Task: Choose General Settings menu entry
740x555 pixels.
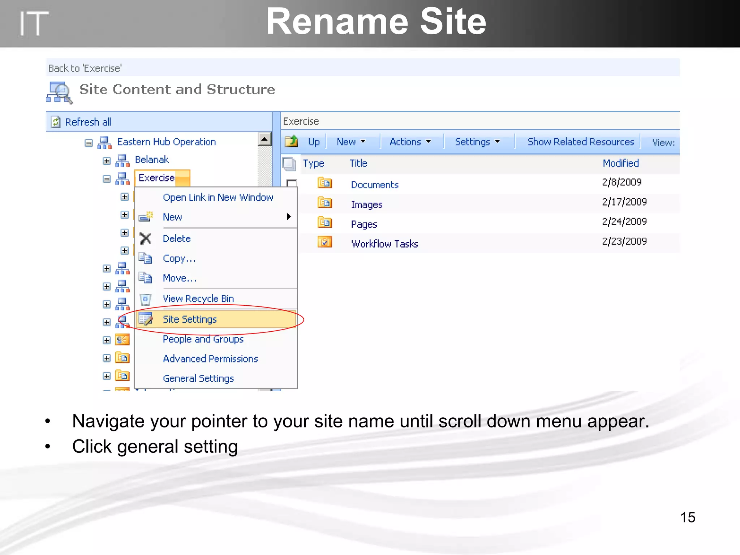Action: pos(198,378)
